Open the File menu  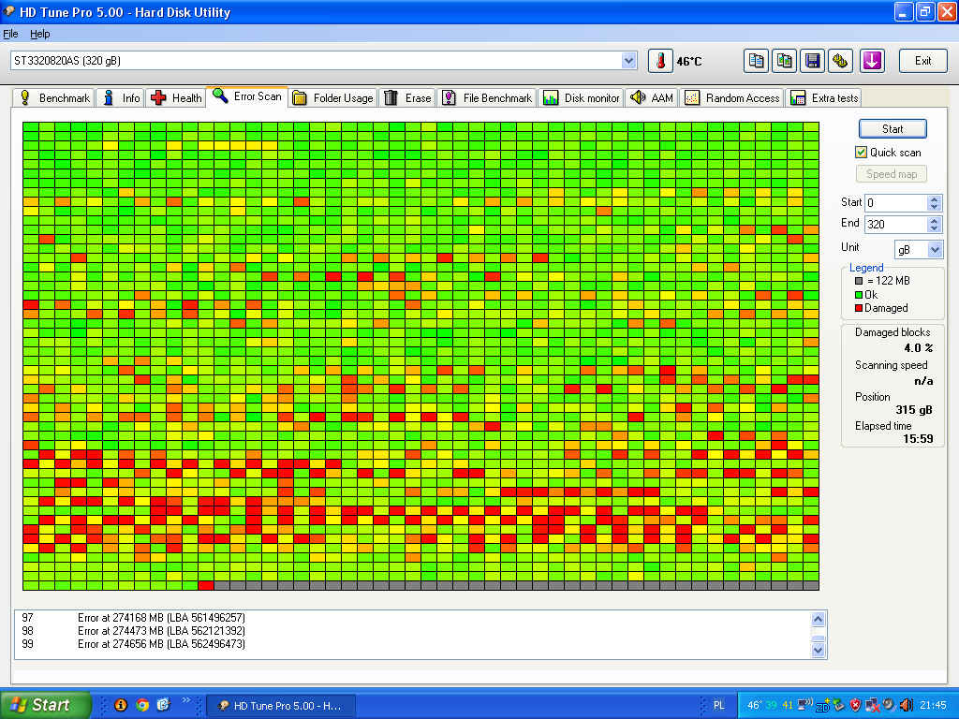10,34
